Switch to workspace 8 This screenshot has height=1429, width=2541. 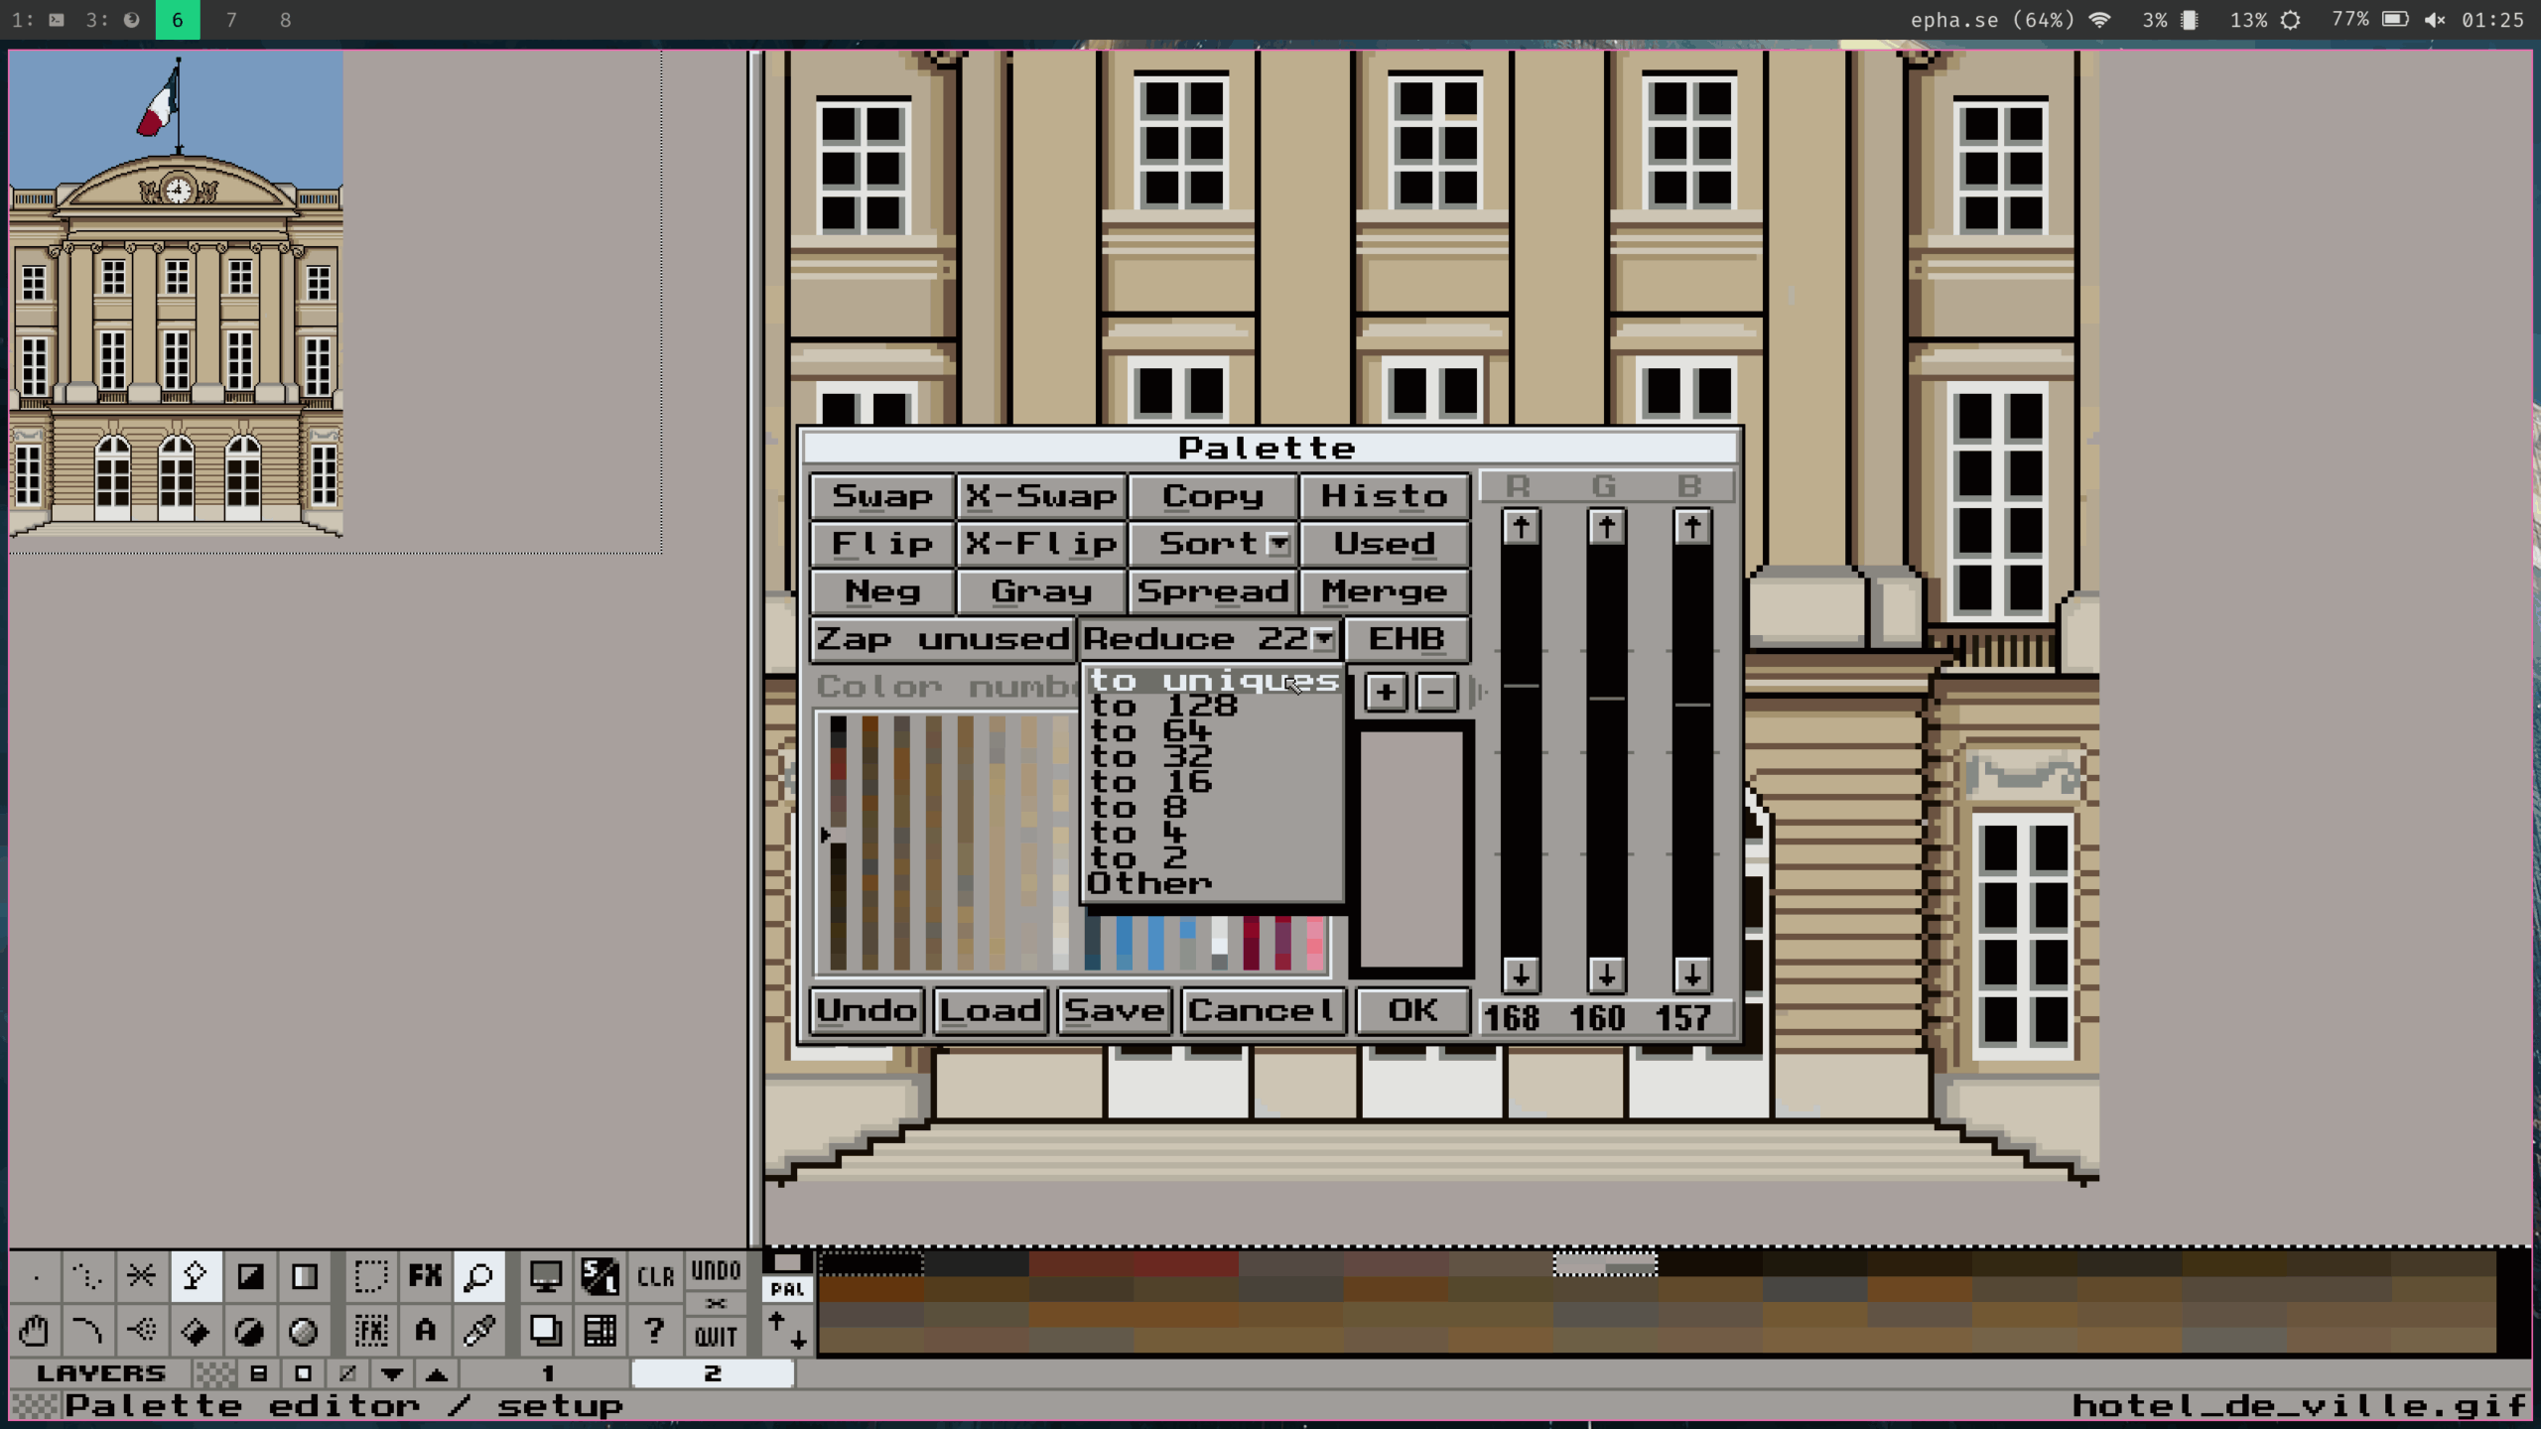click(x=286, y=20)
